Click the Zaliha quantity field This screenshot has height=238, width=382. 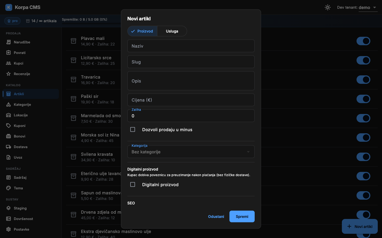click(x=191, y=116)
